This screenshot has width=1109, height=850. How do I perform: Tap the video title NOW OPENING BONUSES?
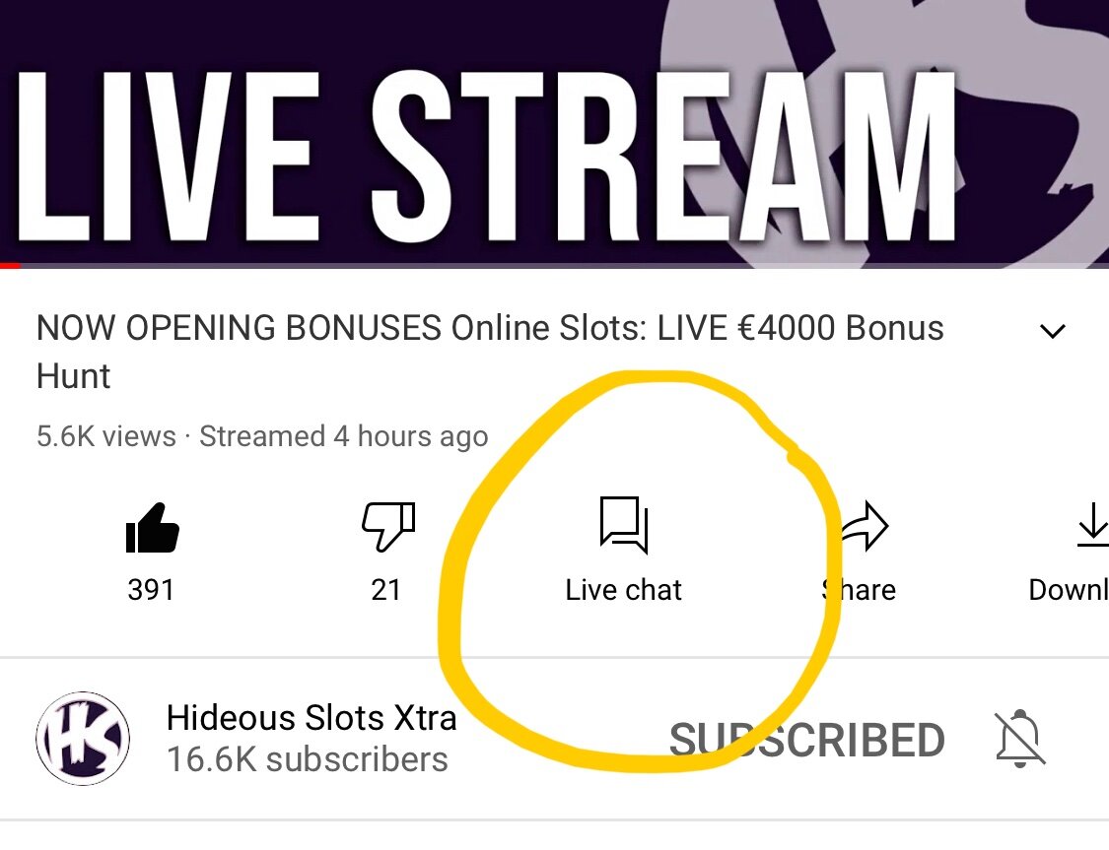pyautogui.click(x=489, y=352)
